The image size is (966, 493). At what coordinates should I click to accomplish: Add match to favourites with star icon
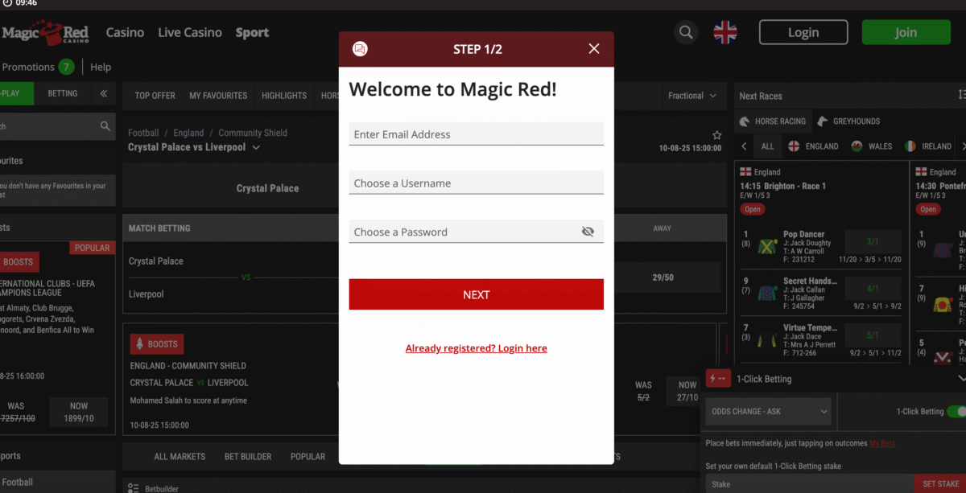click(716, 135)
